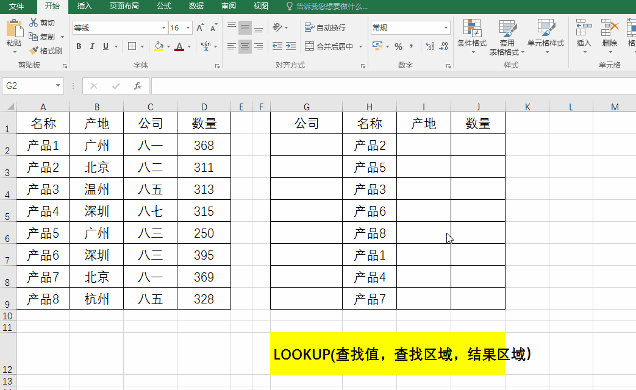Click cell with value 395
The height and width of the screenshot is (390, 636).
204,255
